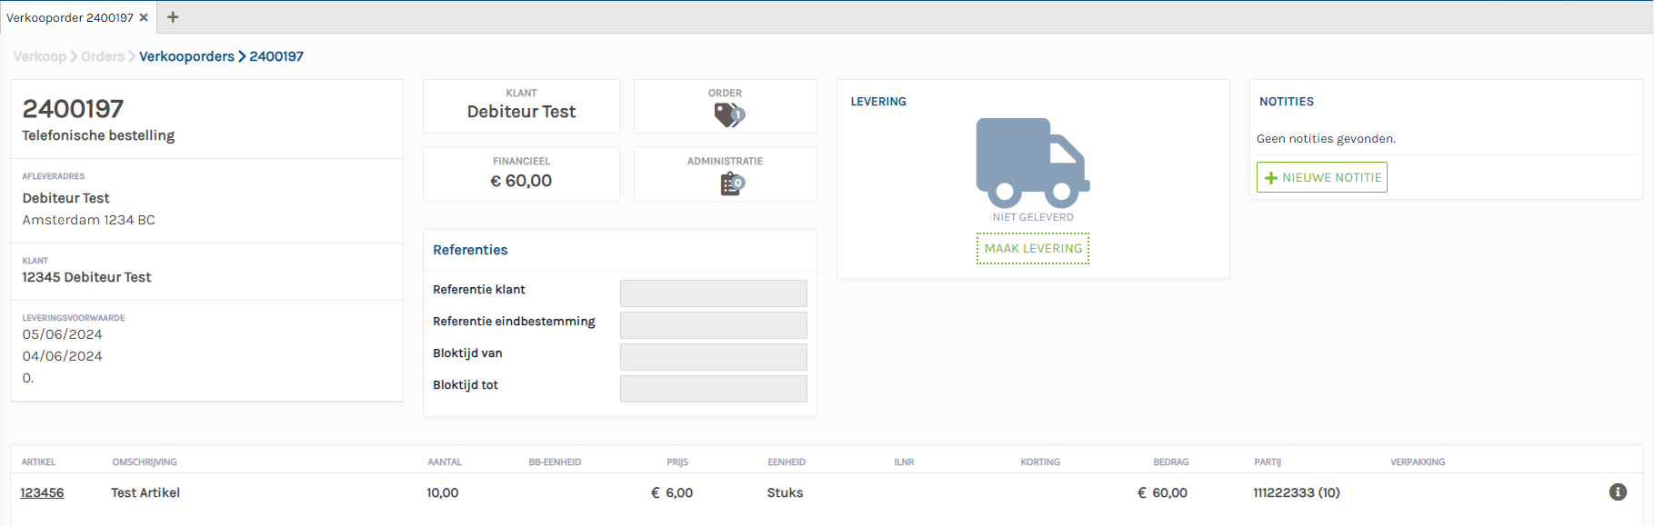
Task: Click info icon on article row
Action: [1618, 491]
